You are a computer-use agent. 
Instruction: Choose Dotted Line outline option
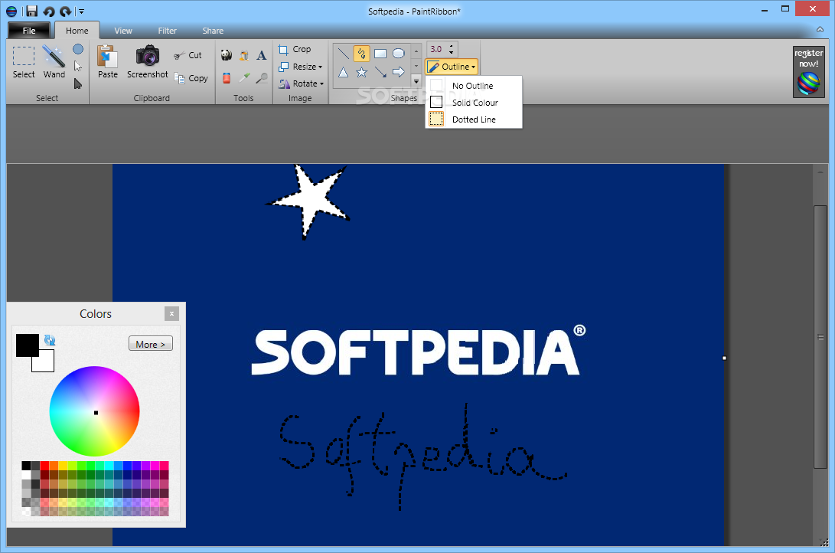474,119
